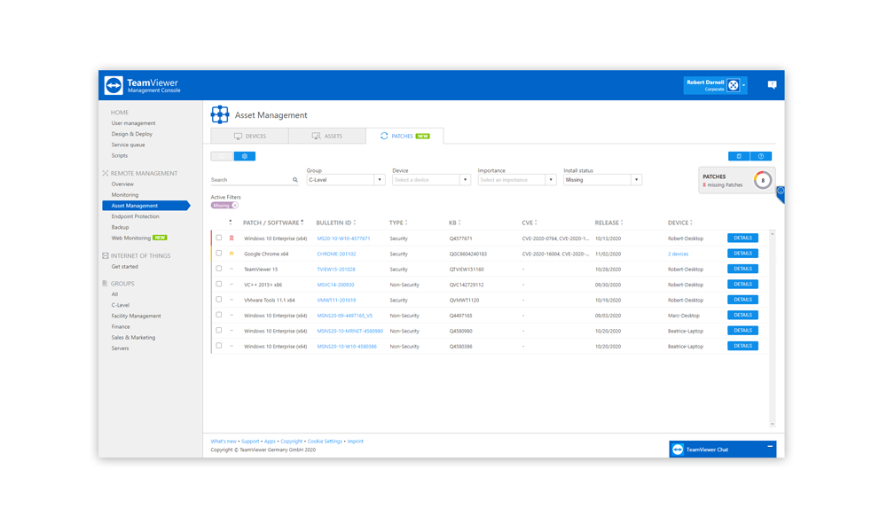The height and width of the screenshot is (532, 887).
Task: Click the critical importance icon for MS20-10-W10-4577671
Action: pyautogui.click(x=232, y=238)
